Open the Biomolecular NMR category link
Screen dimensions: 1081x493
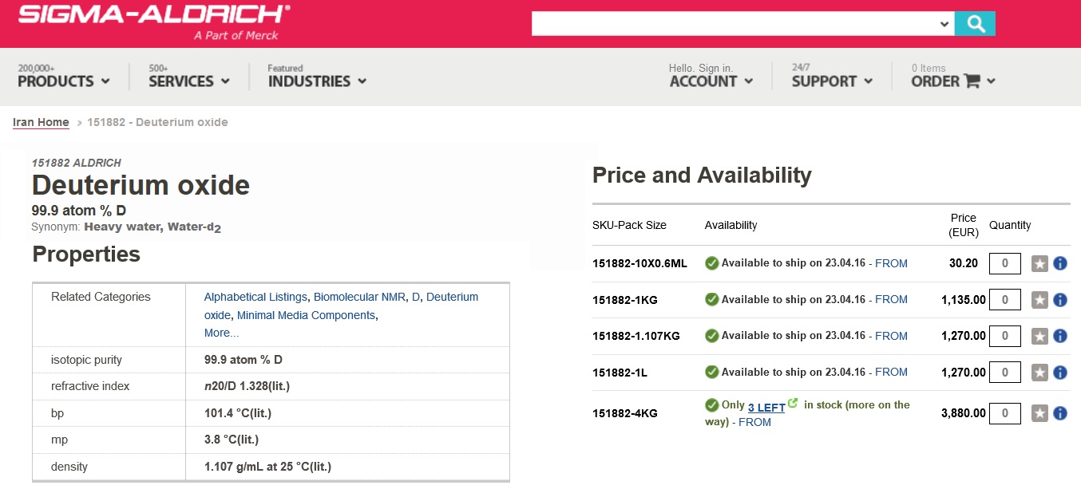(359, 297)
